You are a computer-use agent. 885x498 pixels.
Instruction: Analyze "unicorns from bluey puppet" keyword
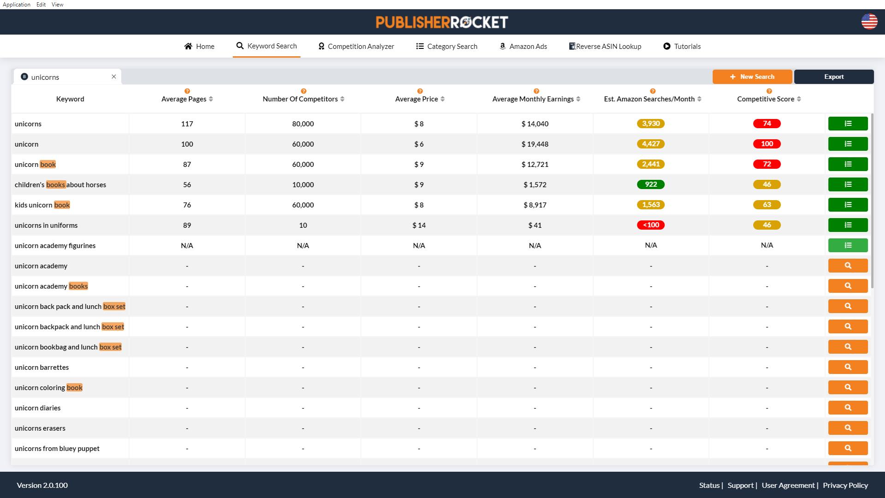click(x=848, y=448)
